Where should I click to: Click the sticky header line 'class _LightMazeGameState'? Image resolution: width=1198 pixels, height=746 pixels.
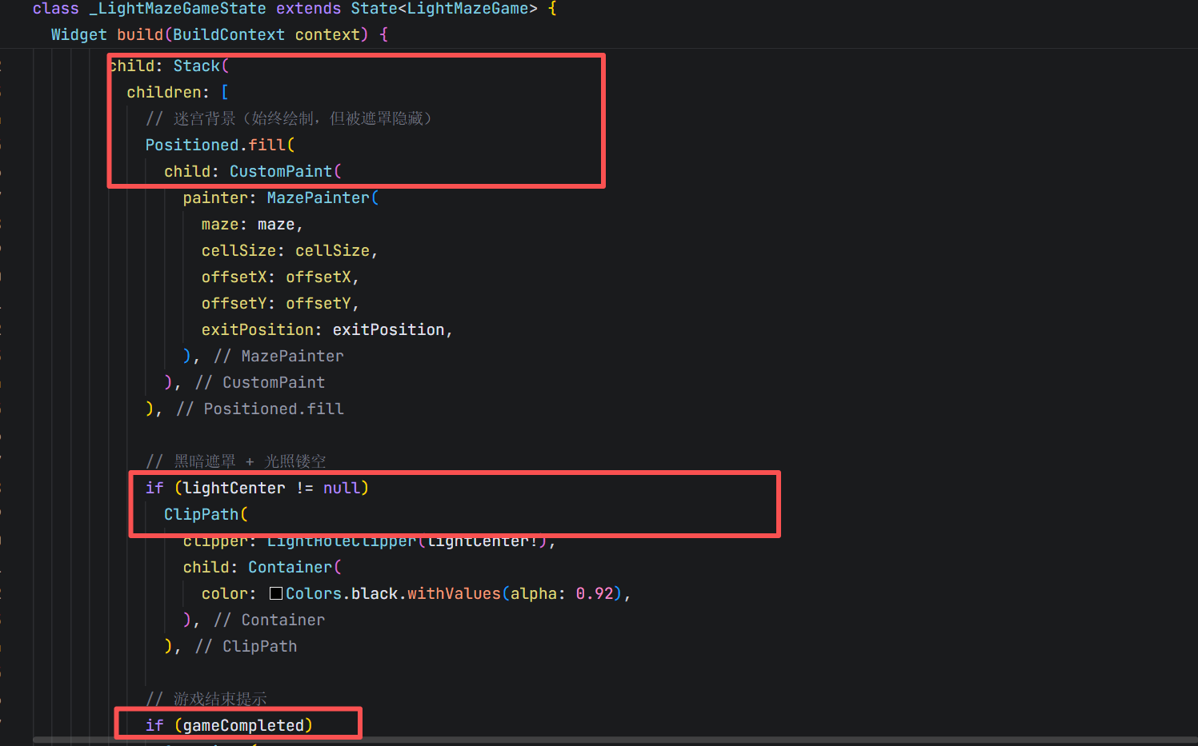point(294,9)
